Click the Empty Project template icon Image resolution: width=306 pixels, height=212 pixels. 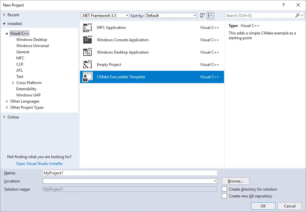[x=87, y=65]
